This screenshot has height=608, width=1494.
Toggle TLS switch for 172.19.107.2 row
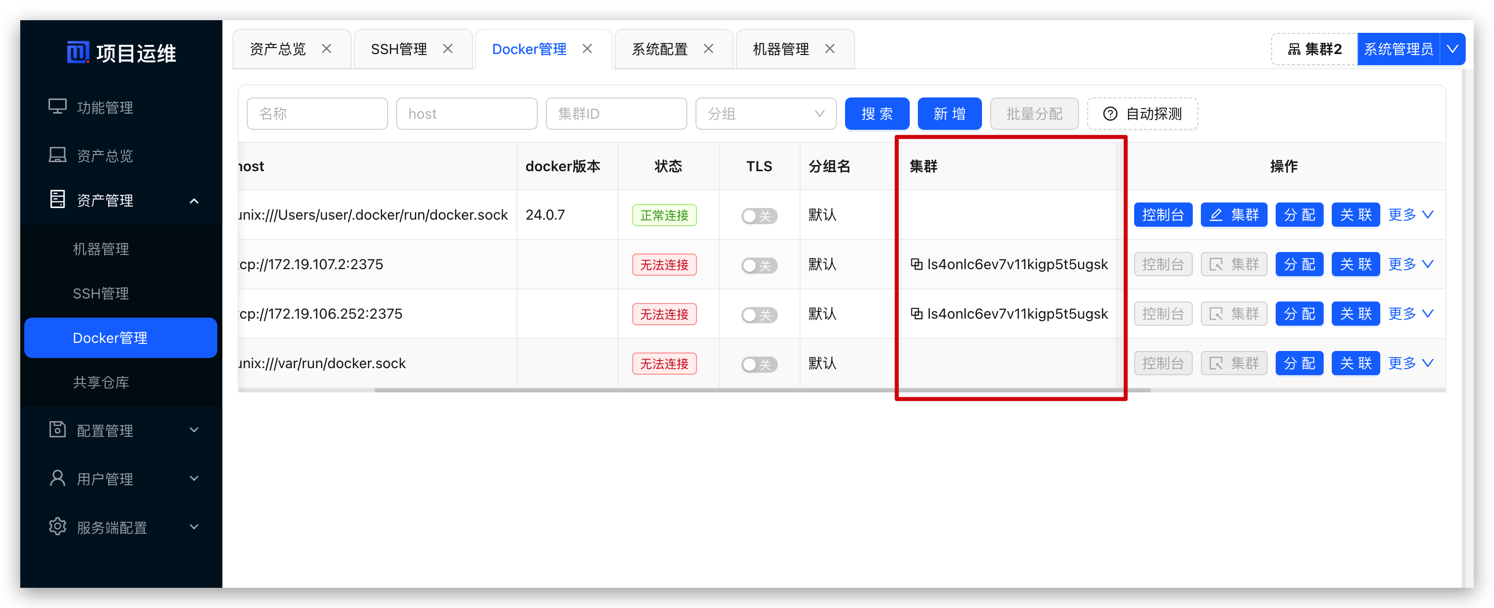(x=759, y=265)
